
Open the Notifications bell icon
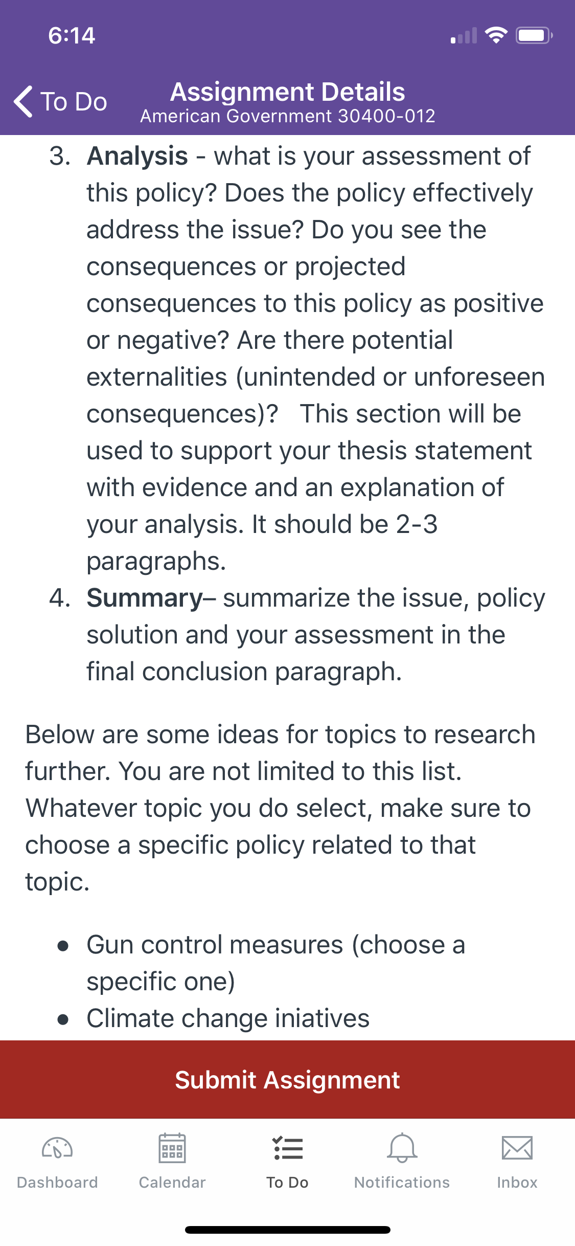click(402, 1148)
